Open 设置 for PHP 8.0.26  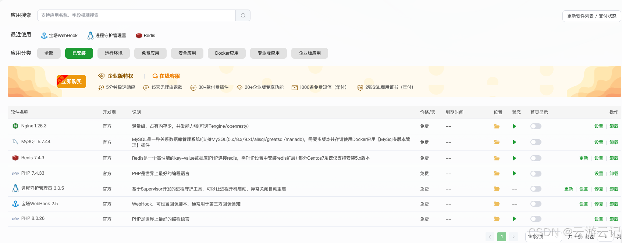click(x=599, y=219)
